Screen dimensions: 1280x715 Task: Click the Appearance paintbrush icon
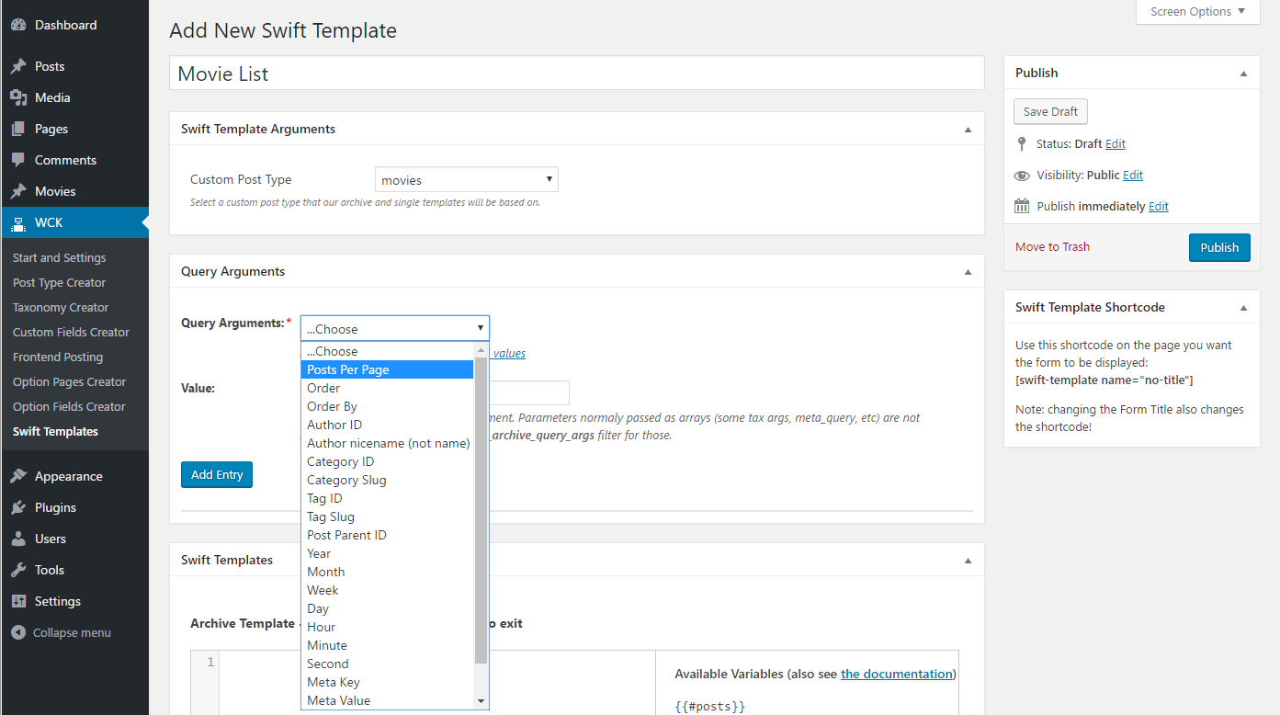pyautogui.click(x=18, y=476)
